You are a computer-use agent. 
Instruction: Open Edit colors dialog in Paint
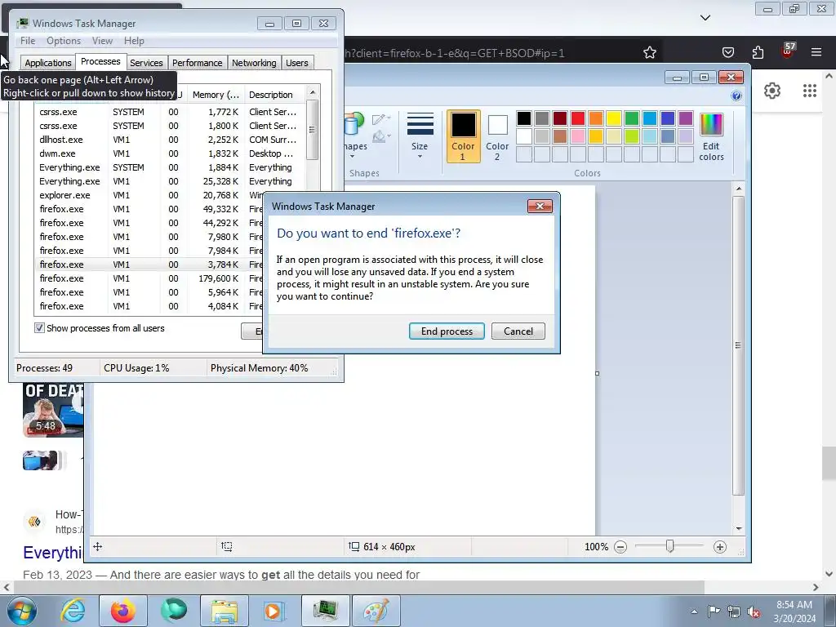coord(711,136)
